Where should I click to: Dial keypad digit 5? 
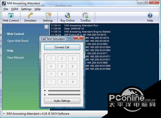tap(62, 66)
